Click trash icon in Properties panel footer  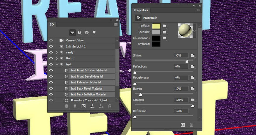pyautogui.click(x=191, y=125)
